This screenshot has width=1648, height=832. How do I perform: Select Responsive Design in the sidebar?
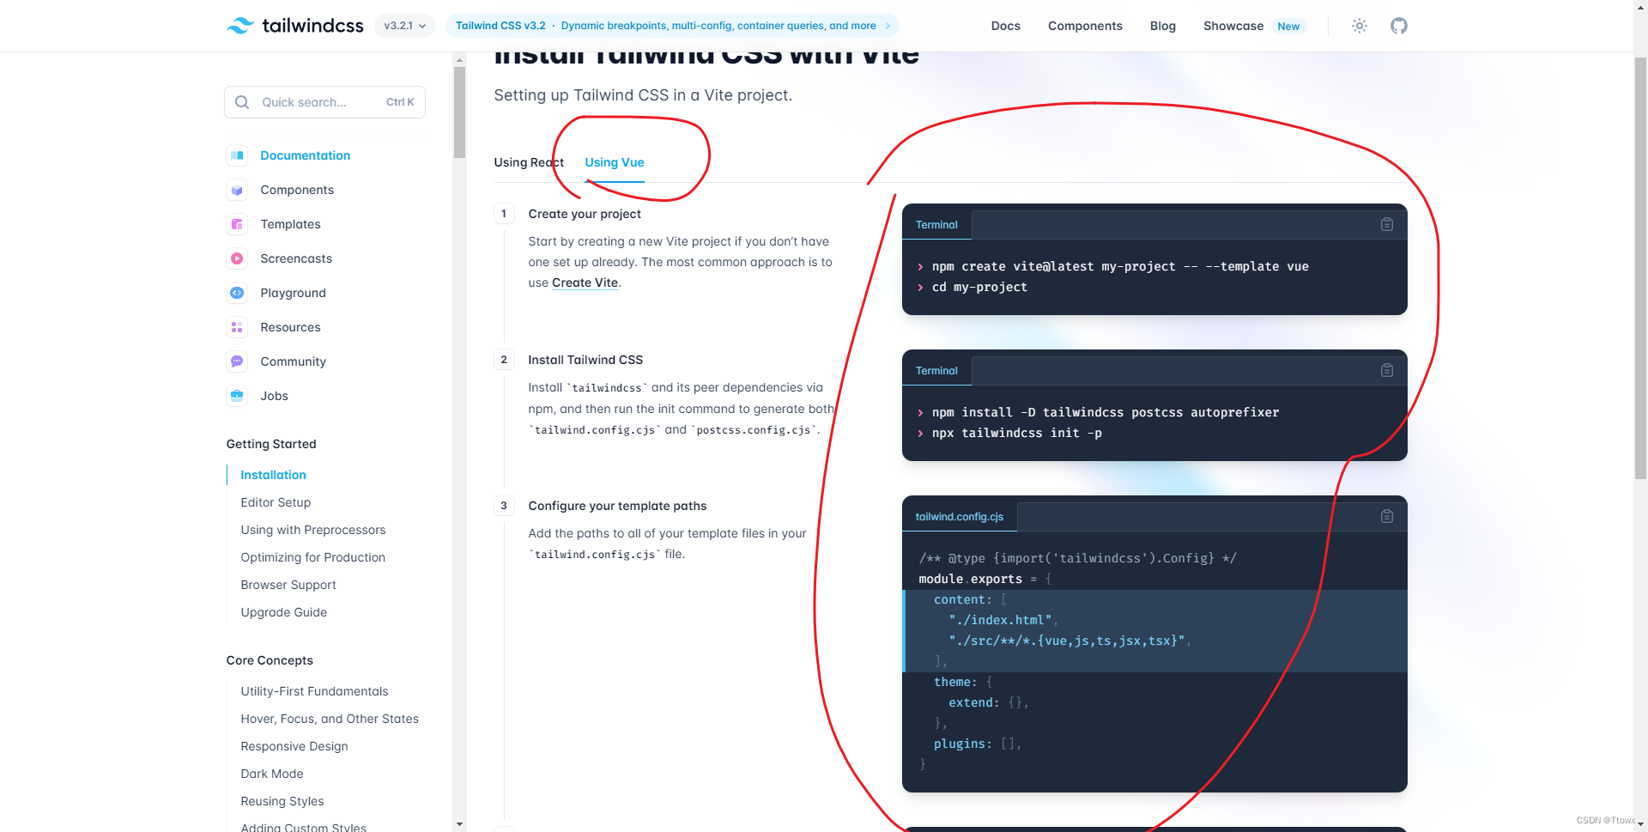point(294,746)
